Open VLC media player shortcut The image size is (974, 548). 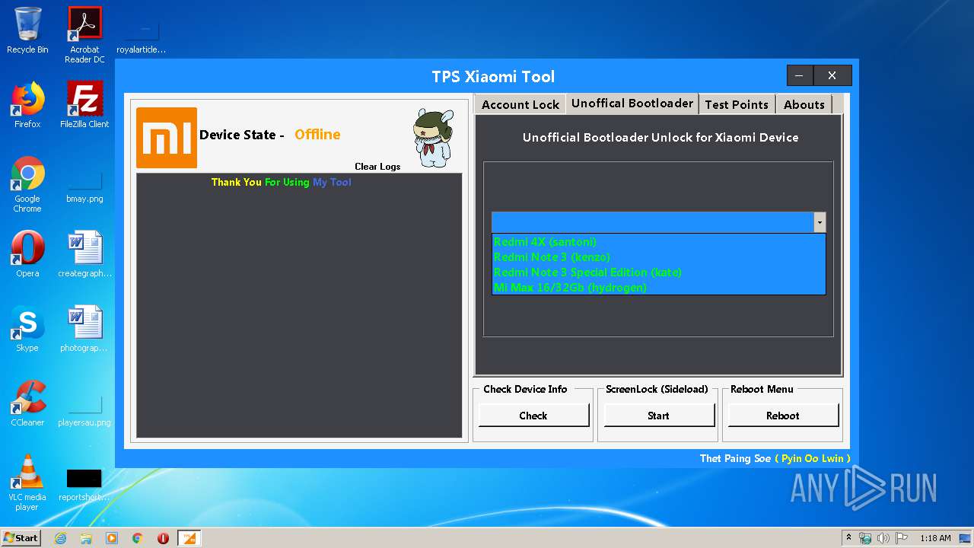(x=27, y=483)
